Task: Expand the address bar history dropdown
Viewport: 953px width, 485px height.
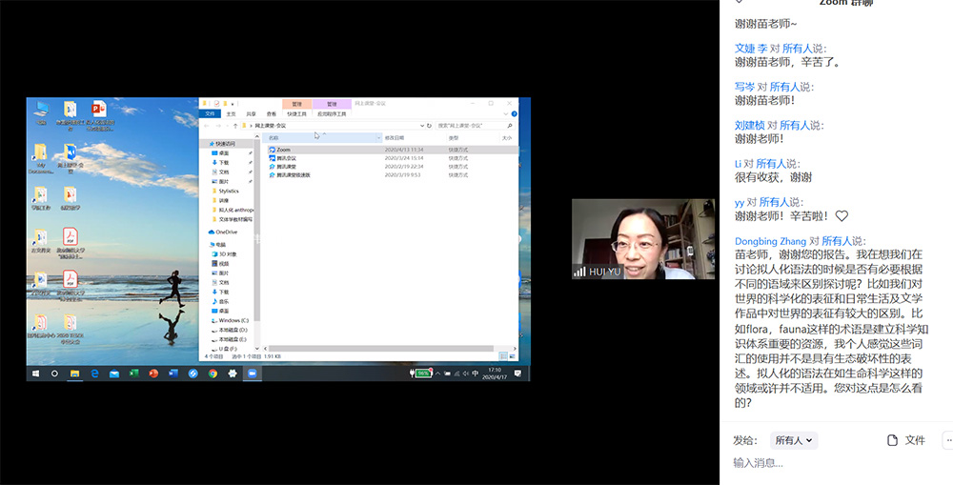Action: pyautogui.click(x=420, y=125)
